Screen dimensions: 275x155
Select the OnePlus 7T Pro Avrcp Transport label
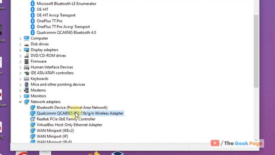click(63, 27)
